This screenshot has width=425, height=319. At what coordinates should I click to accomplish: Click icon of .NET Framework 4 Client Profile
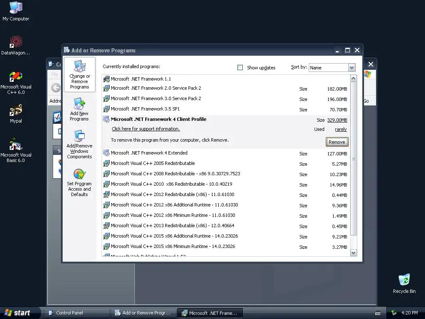point(106,119)
